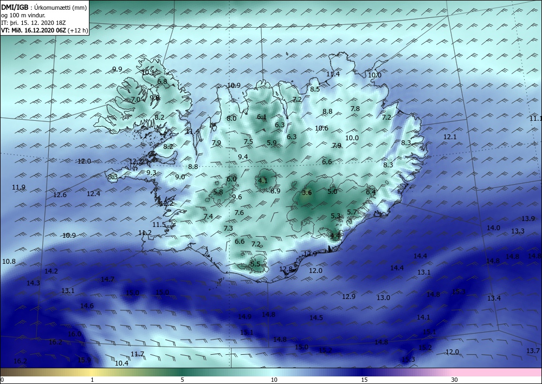542x384 pixels.
Task: Click the 10.8 value at the left edge
Action: tap(9, 262)
